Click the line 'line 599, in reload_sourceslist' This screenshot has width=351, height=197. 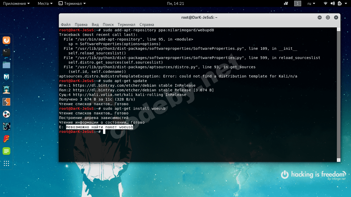[192, 58]
